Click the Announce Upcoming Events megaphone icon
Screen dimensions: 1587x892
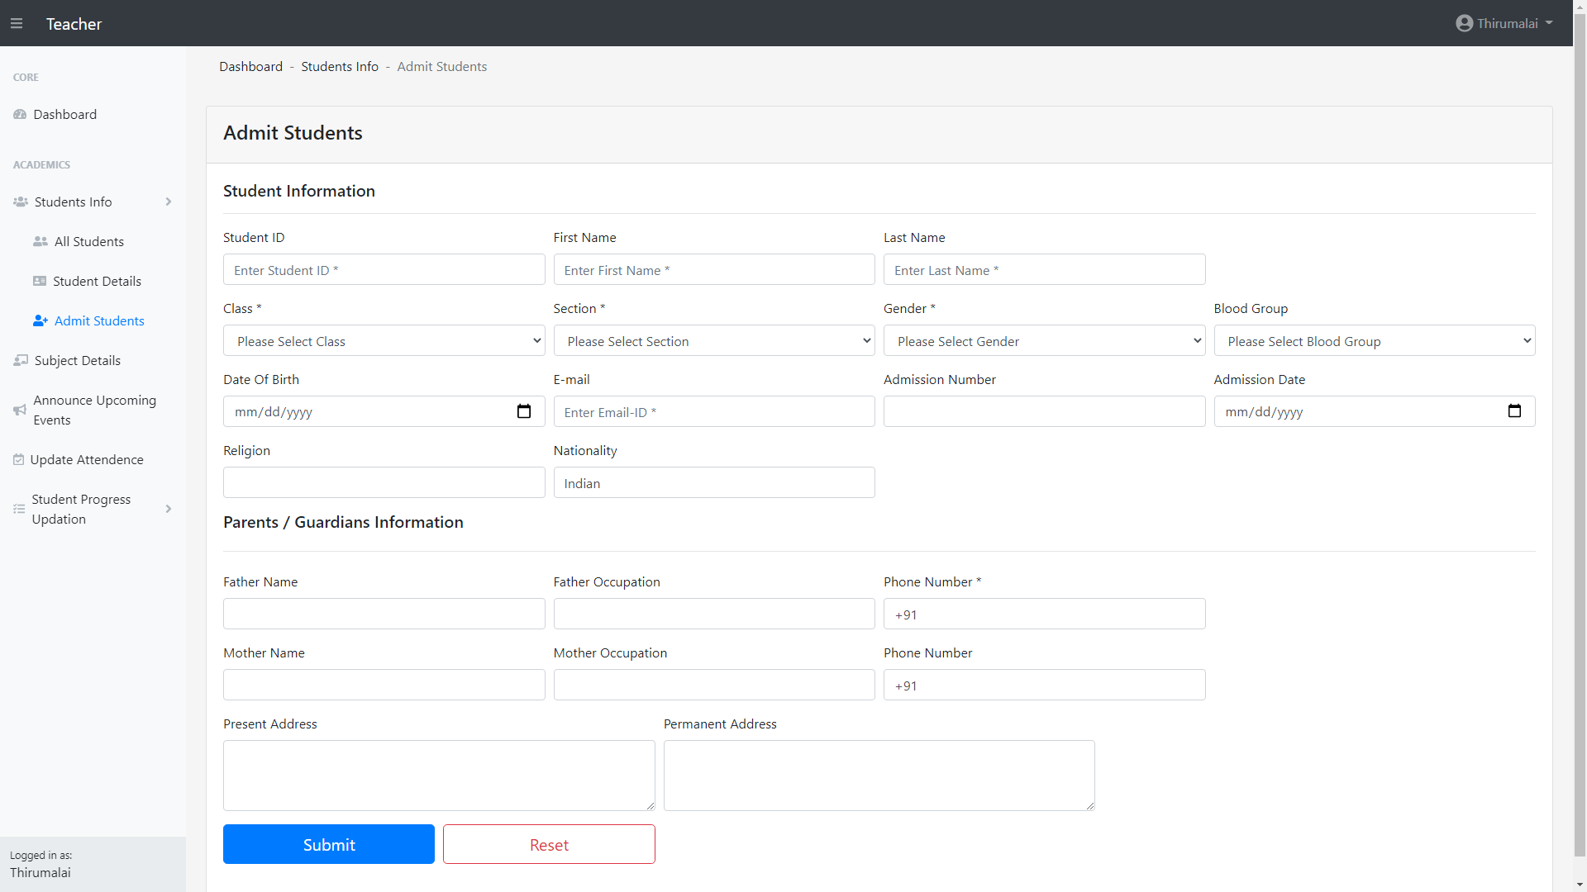pyautogui.click(x=20, y=410)
